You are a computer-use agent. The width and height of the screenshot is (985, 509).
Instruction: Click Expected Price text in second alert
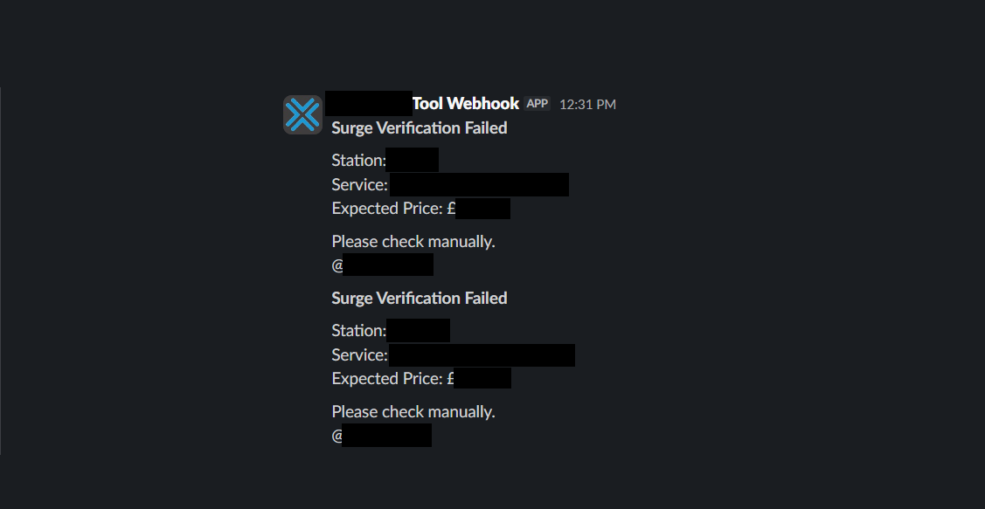pos(388,379)
